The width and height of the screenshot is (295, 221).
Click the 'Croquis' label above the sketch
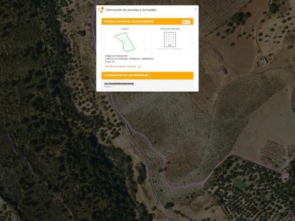coord(125,29)
